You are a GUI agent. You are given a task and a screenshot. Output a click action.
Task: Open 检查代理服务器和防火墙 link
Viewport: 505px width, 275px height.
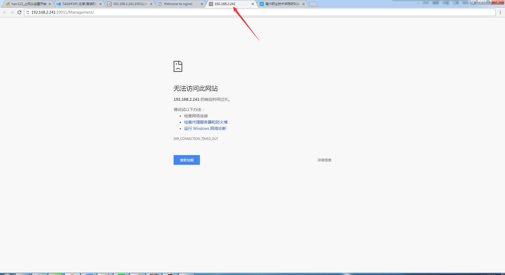point(206,122)
